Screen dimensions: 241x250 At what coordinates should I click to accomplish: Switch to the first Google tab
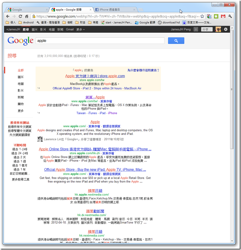(x=28, y=10)
